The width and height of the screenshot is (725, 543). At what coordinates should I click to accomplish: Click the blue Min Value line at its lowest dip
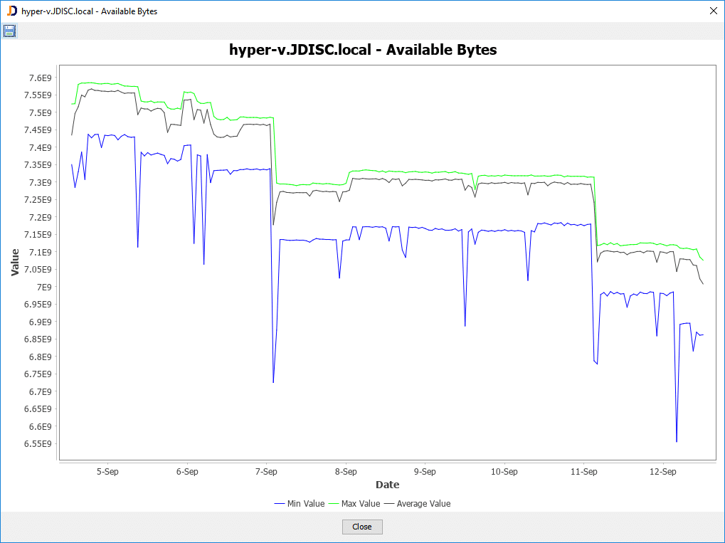tap(676, 440)
